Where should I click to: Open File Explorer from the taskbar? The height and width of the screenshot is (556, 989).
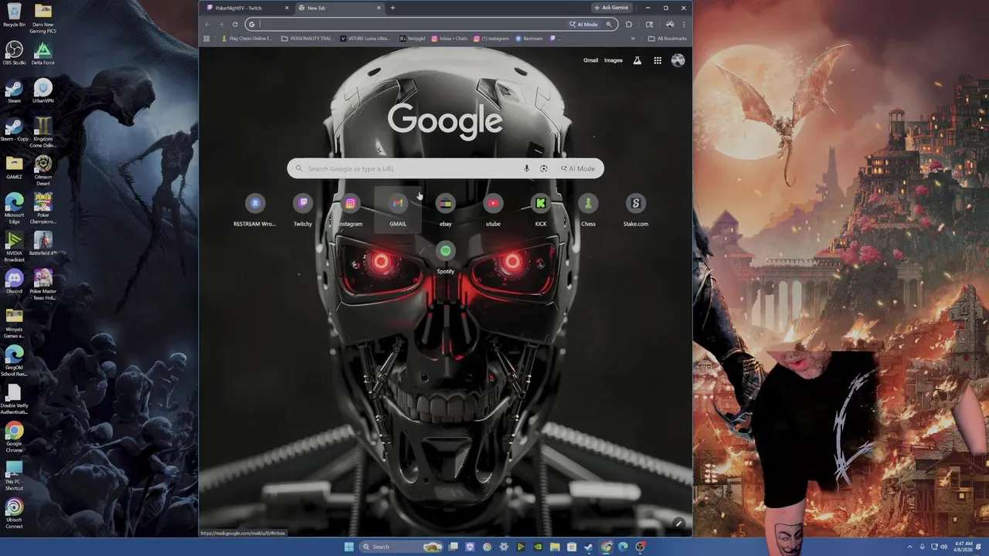pos(555,547)
